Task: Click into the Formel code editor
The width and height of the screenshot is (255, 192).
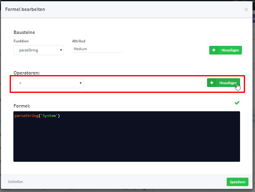Action: tap(126, 137)
